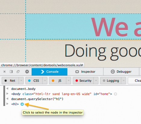Open devtools in separate window icon
Image resolution: width=141 pixels, height=124 pixels.
[18, 72]
